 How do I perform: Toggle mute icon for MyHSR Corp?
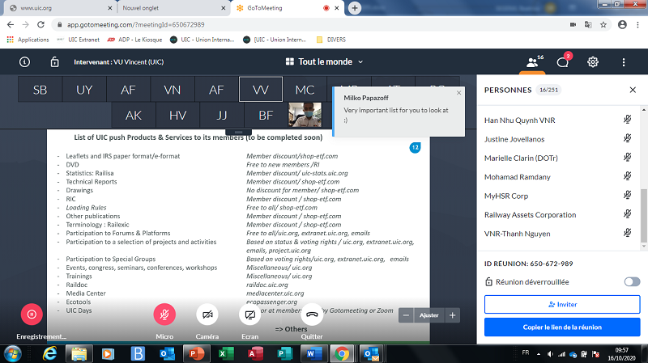[627, 196]
